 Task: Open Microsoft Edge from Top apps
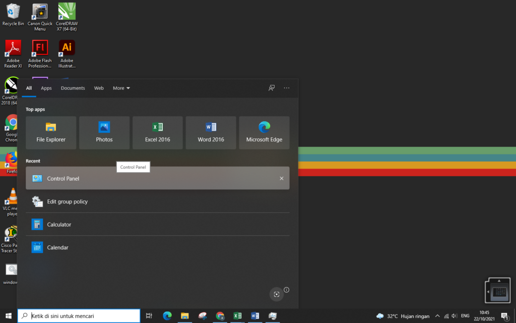(x=264, y=132)
